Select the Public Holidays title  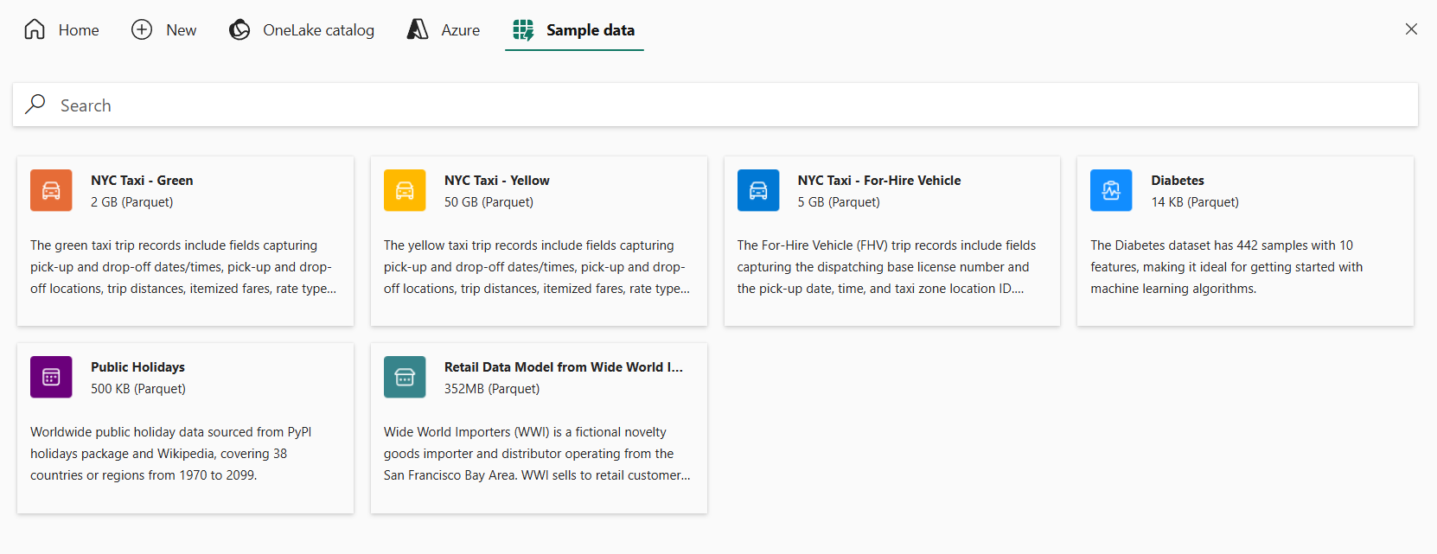point(137,366)
